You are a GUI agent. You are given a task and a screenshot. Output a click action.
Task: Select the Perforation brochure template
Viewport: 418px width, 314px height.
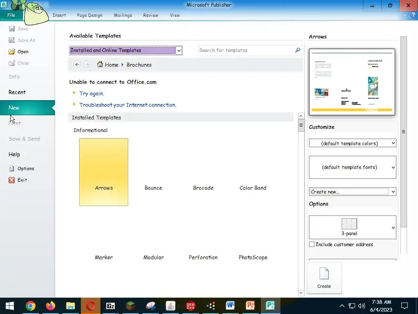pyautogui.click(x=203, y=242)
